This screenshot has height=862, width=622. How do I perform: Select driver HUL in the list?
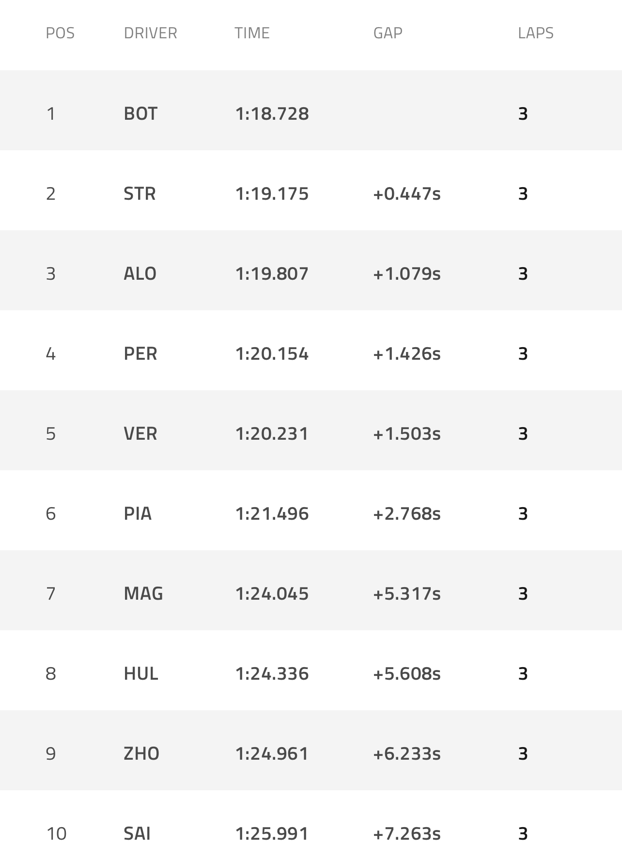click(x=141, y=674)
